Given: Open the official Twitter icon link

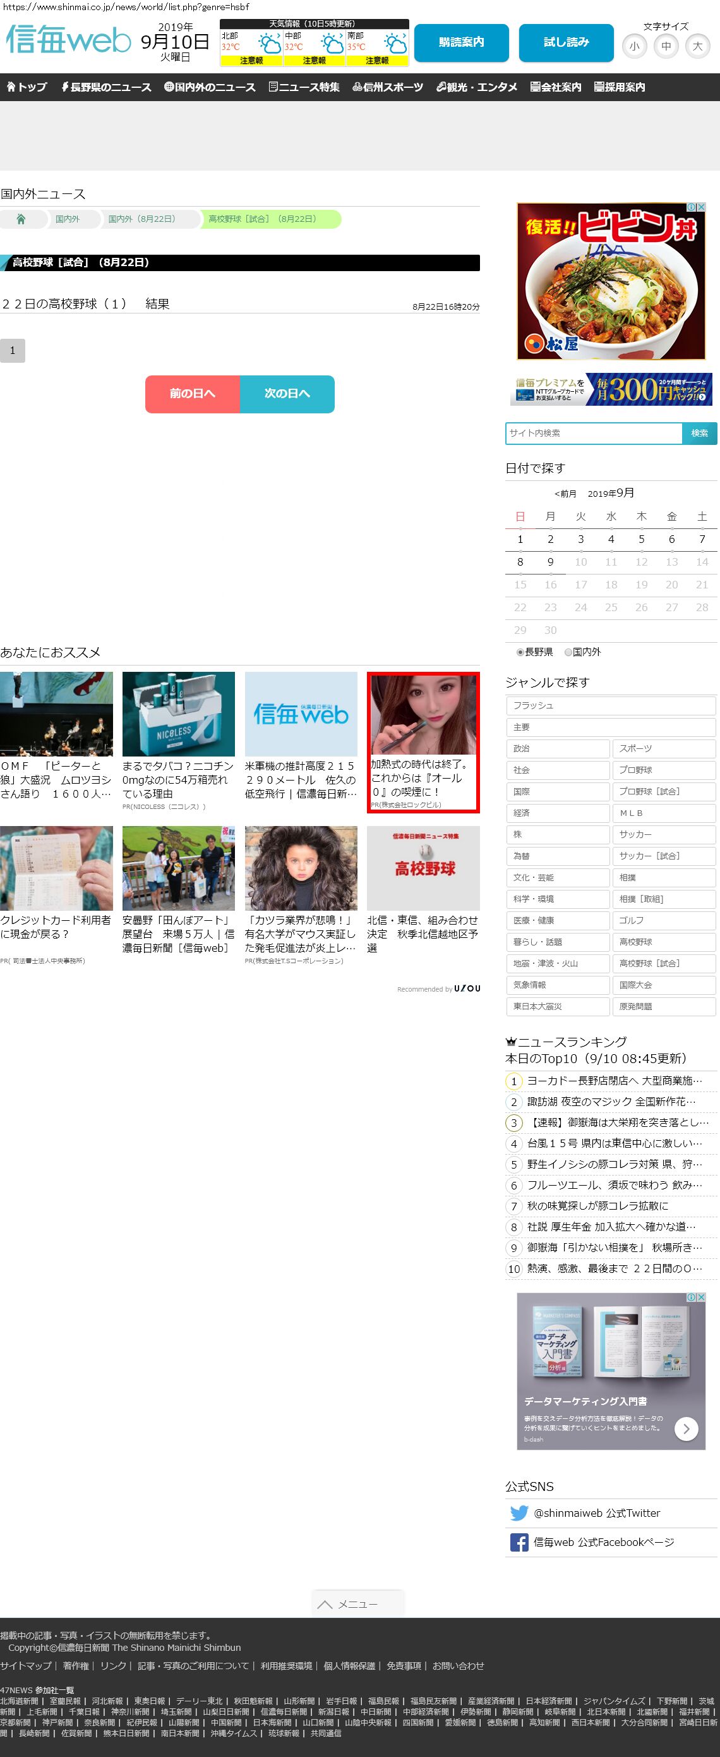Looking at the screenshot, I should point(519,1513).
